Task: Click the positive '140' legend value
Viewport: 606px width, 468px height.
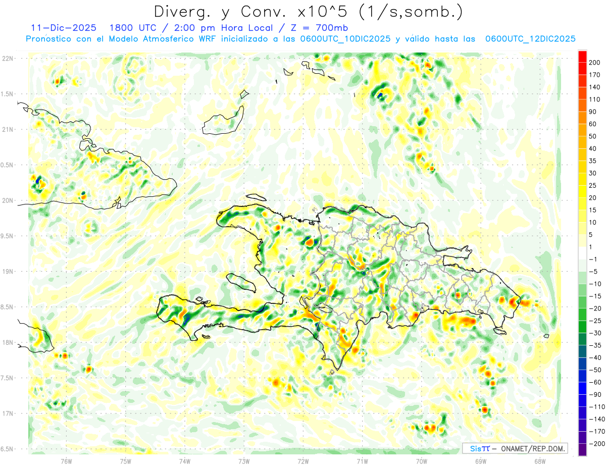Action: (594, 87)
